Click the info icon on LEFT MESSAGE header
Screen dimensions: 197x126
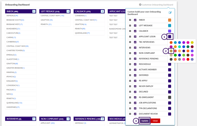[x=68, y=11]
